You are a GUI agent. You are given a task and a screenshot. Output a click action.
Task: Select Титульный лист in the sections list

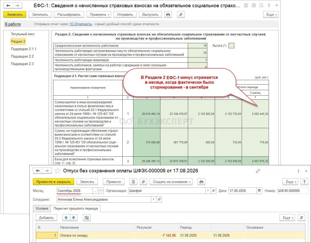tap(23, 34)
